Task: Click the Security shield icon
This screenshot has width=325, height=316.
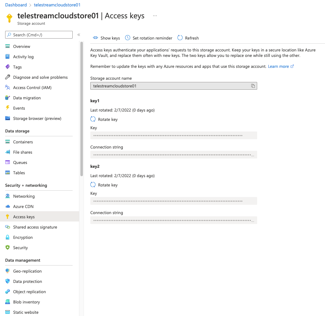Action: (x=7, y=248)
